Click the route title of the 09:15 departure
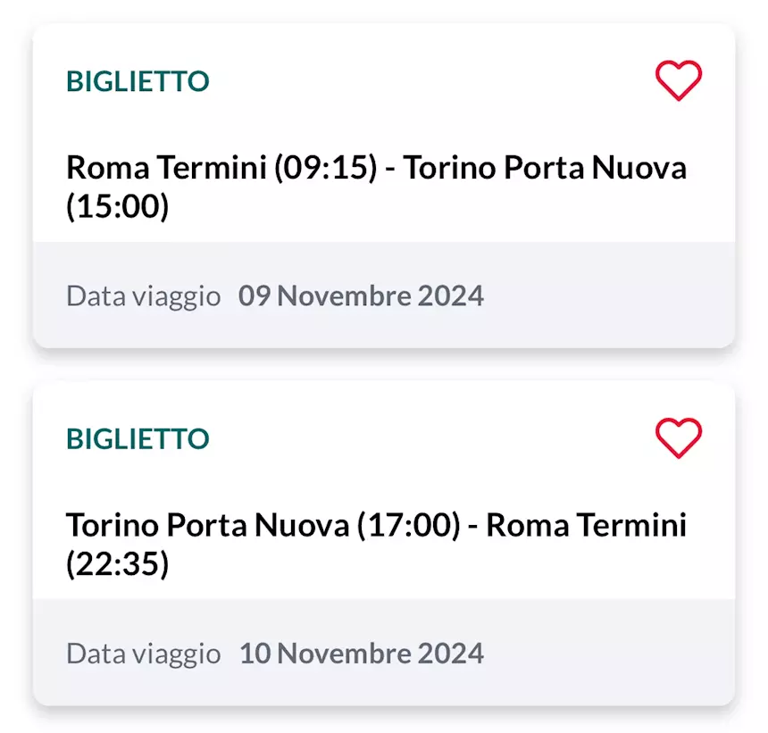 pos(375,167)
